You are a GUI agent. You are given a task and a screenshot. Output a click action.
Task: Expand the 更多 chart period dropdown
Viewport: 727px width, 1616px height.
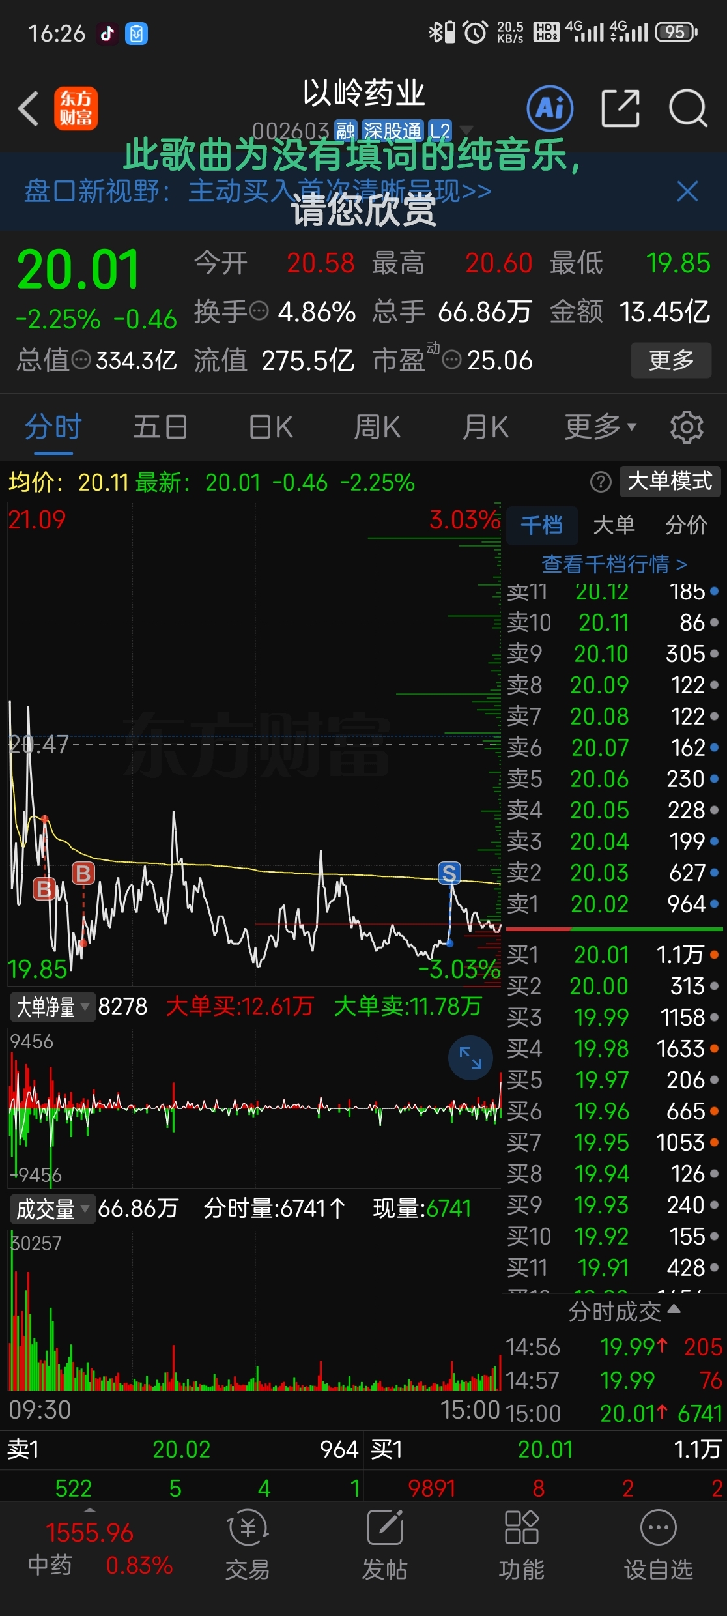point(600,427)
